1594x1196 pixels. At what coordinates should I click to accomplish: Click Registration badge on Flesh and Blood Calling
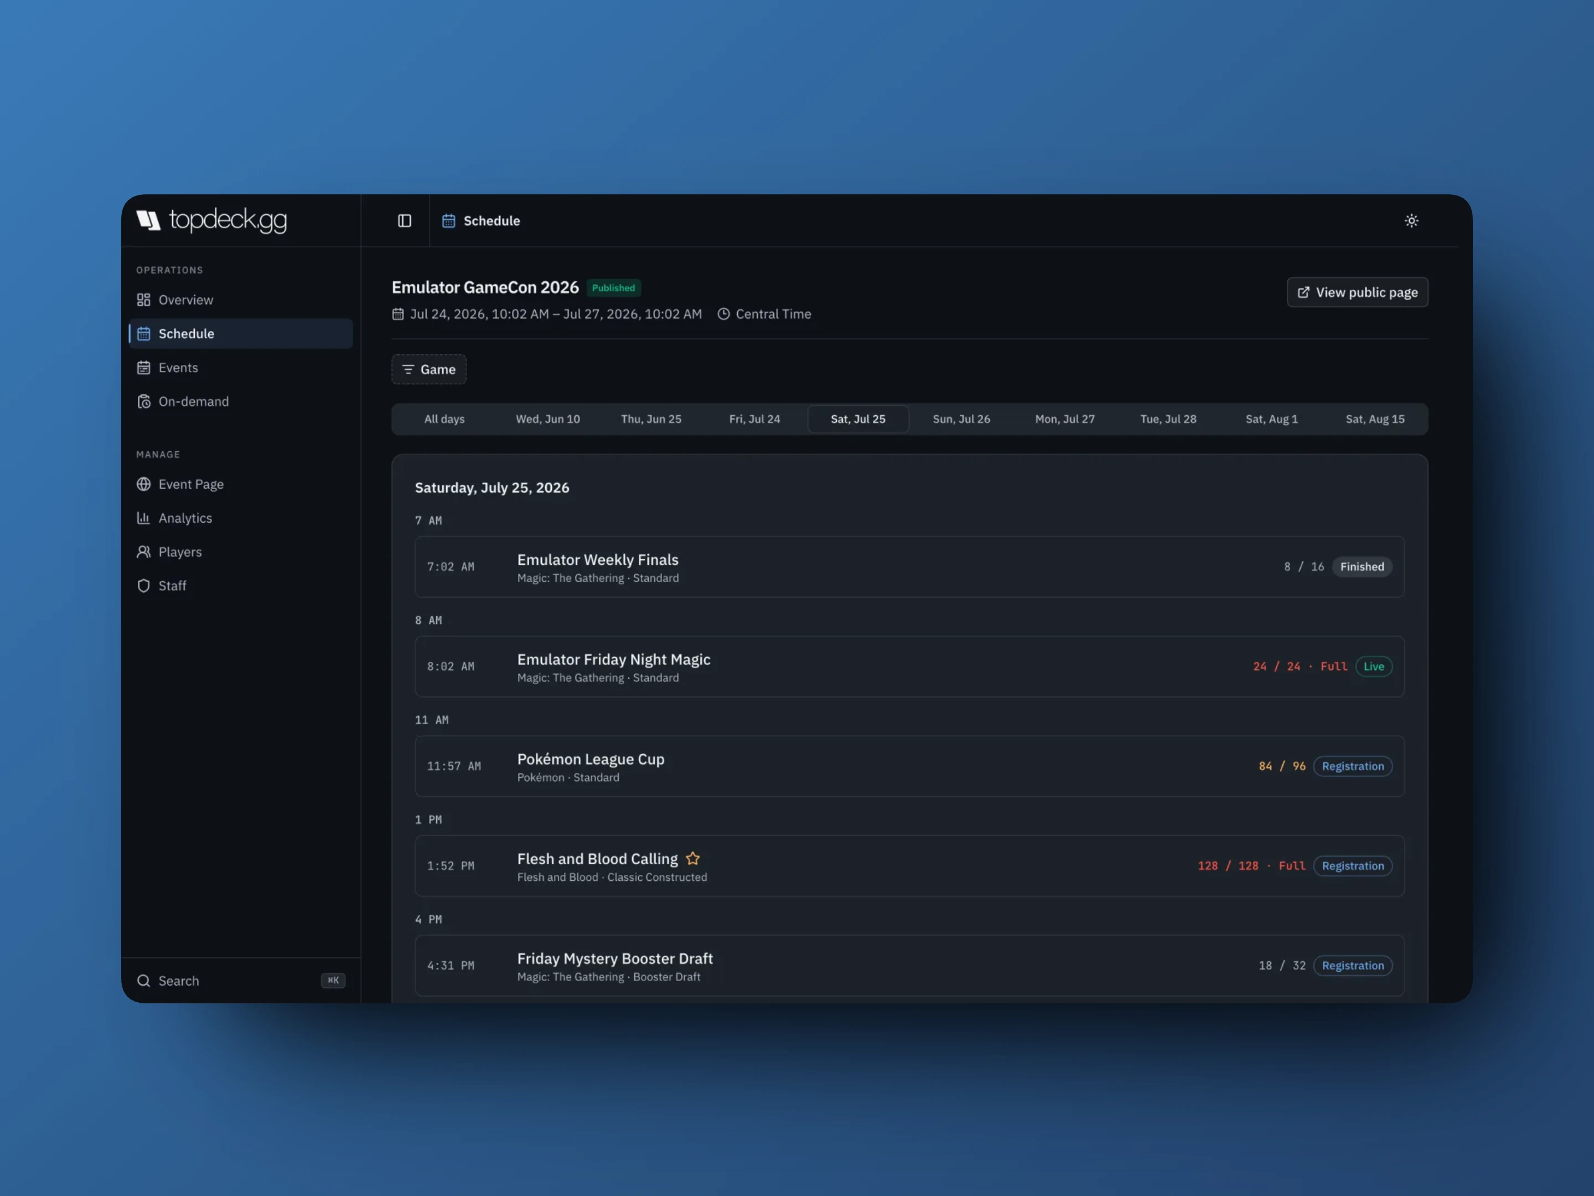[1353, 866]
